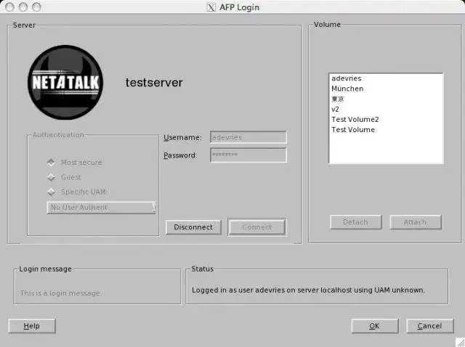Click the Disconnect button

(x=193, y=227)
